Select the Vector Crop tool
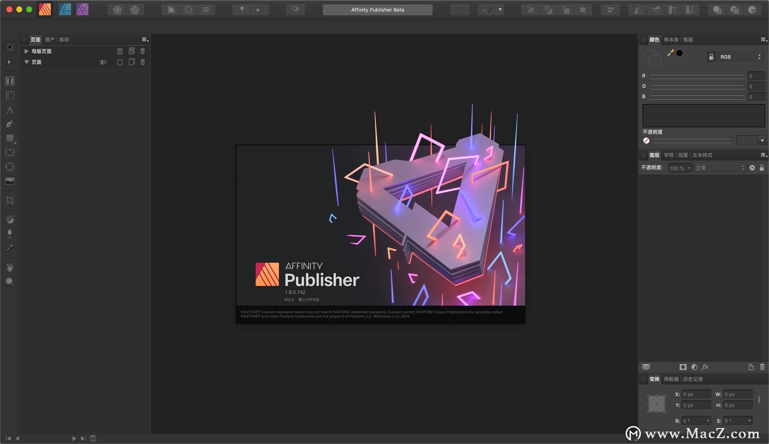Viewport: 769px width, 444px height. (x=10, y=200)
